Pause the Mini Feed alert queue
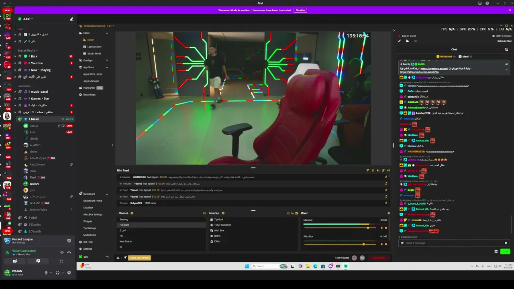 coord(373,170)
